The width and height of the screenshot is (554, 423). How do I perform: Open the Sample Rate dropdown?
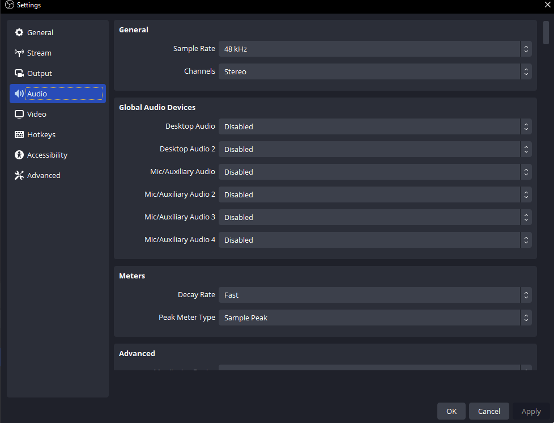coord(375,49)
